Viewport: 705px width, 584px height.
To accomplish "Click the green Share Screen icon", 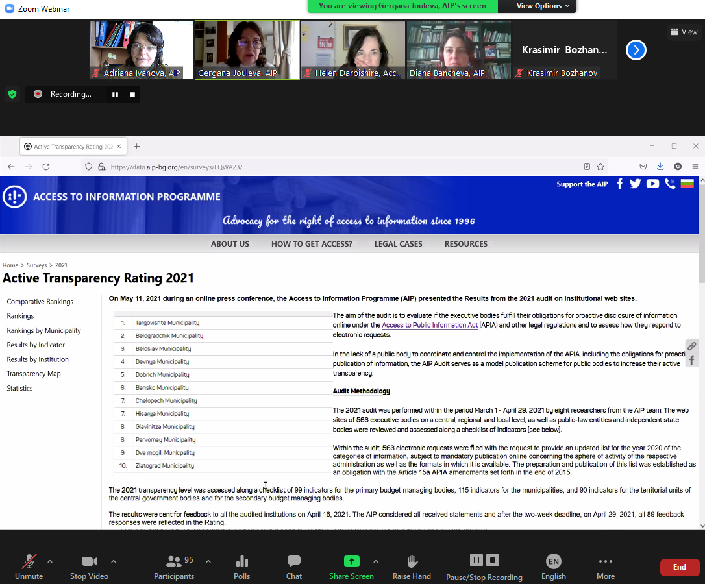I will [x=351, y=561].
